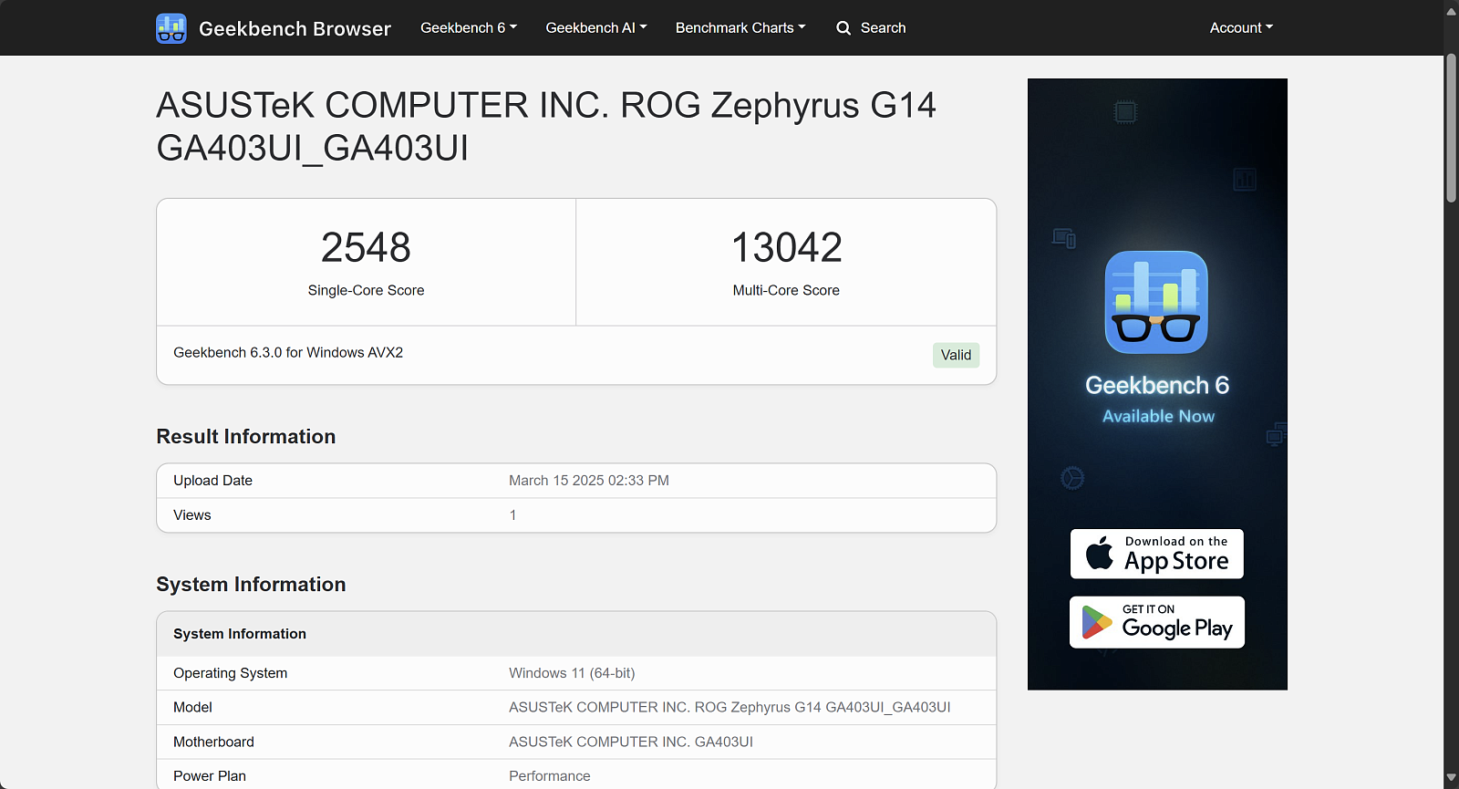
Task: Expand the Benchmark Charts menu
Action: click(740, 28)
